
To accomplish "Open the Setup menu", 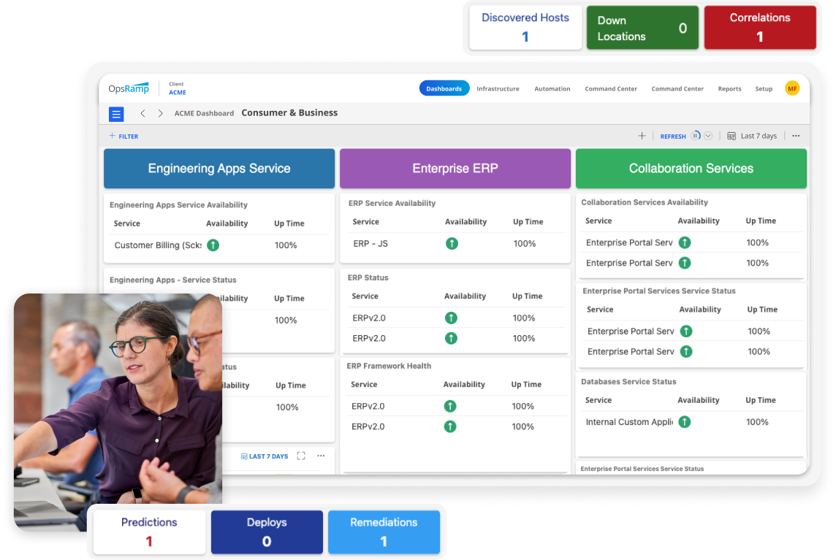I will [x=764, y=89].
